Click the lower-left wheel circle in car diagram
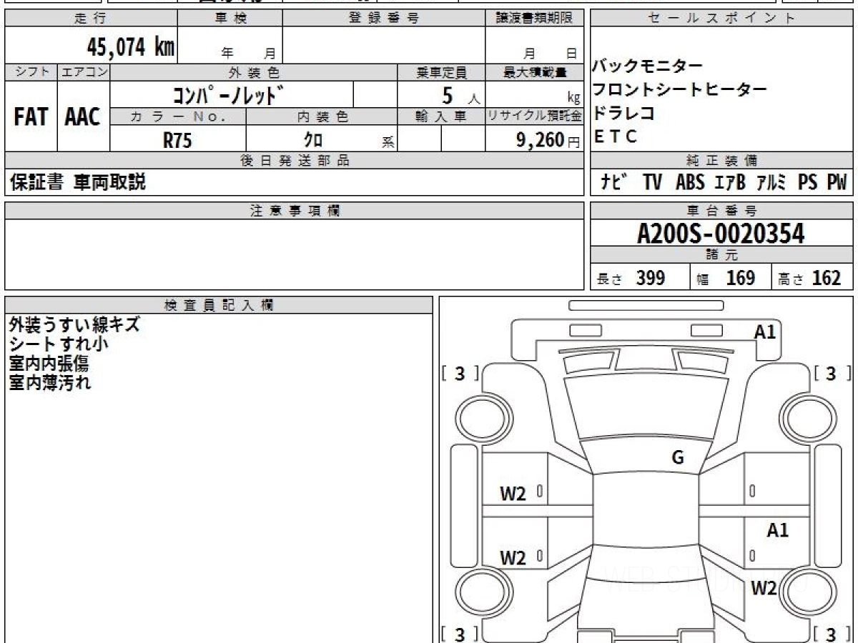This screenshot has width=858, height=643. [x=479, y=593]
